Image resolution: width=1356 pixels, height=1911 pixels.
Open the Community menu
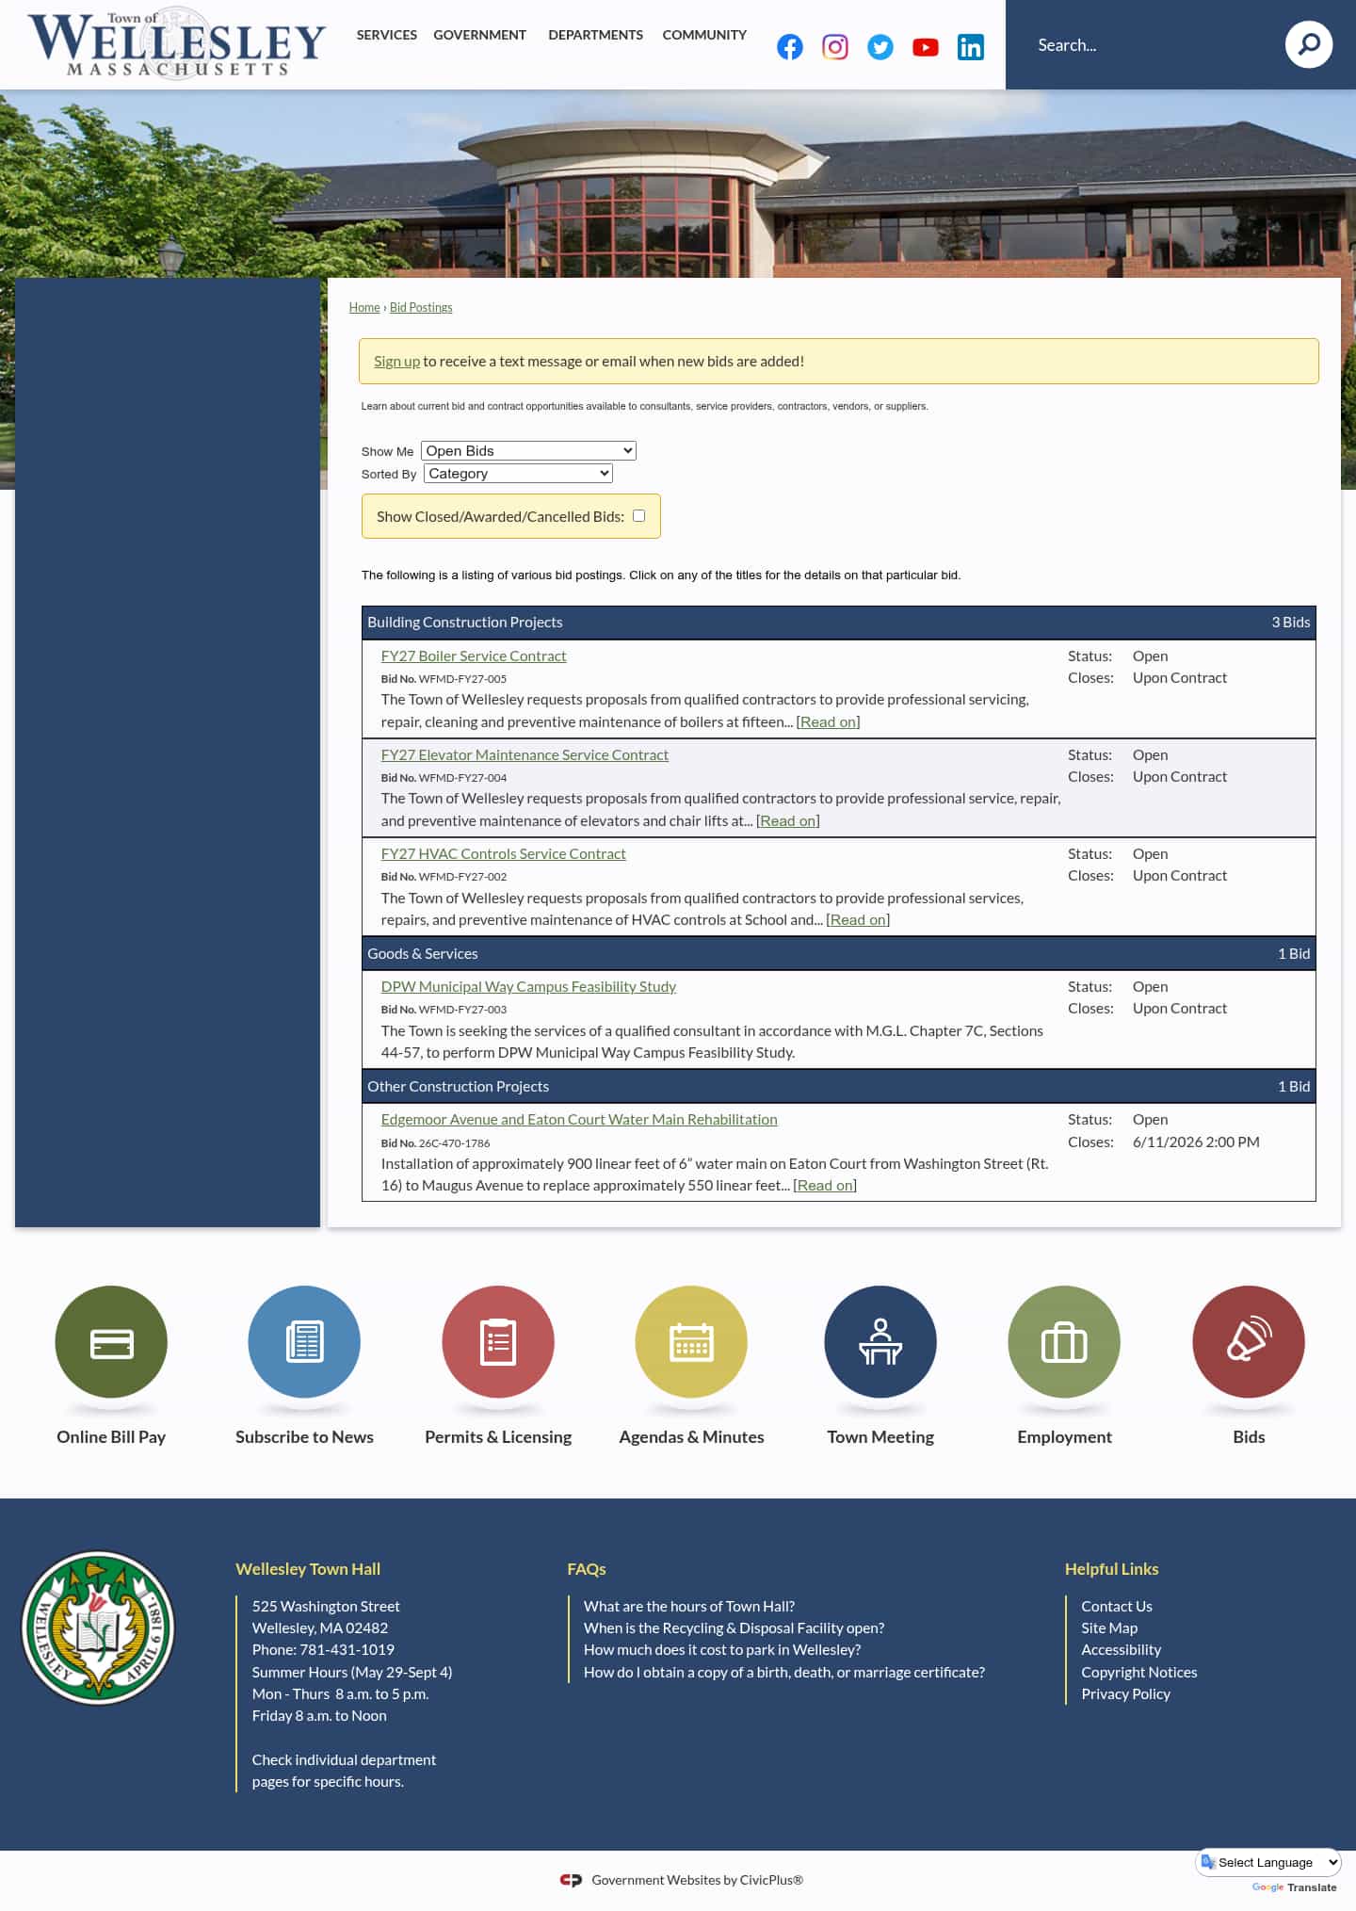pos(704,35)
